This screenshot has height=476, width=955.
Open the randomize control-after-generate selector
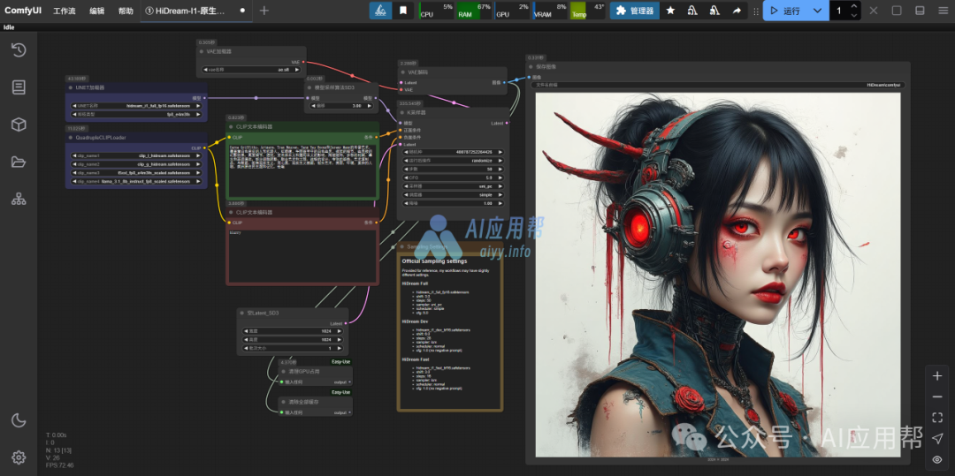pyautogui.click(x=453, y=161)
